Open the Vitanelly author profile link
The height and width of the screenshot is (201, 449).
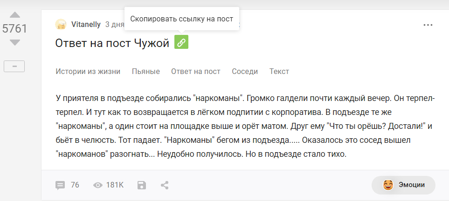86,25
